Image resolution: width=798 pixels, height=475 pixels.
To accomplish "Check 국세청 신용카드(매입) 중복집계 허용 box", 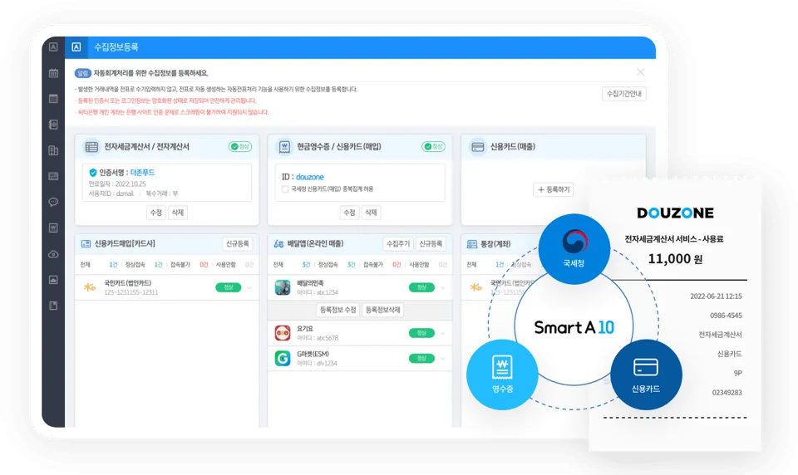I will [285, 189].
